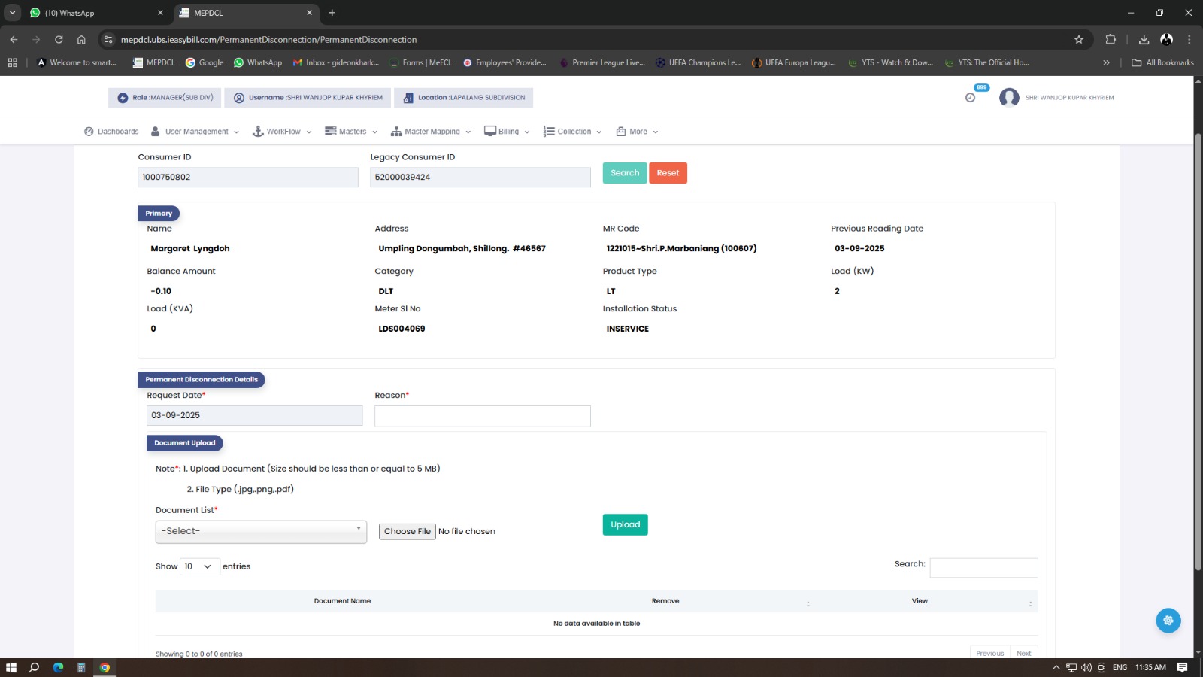
Task: Open the User Management menu
Action: 195,132
